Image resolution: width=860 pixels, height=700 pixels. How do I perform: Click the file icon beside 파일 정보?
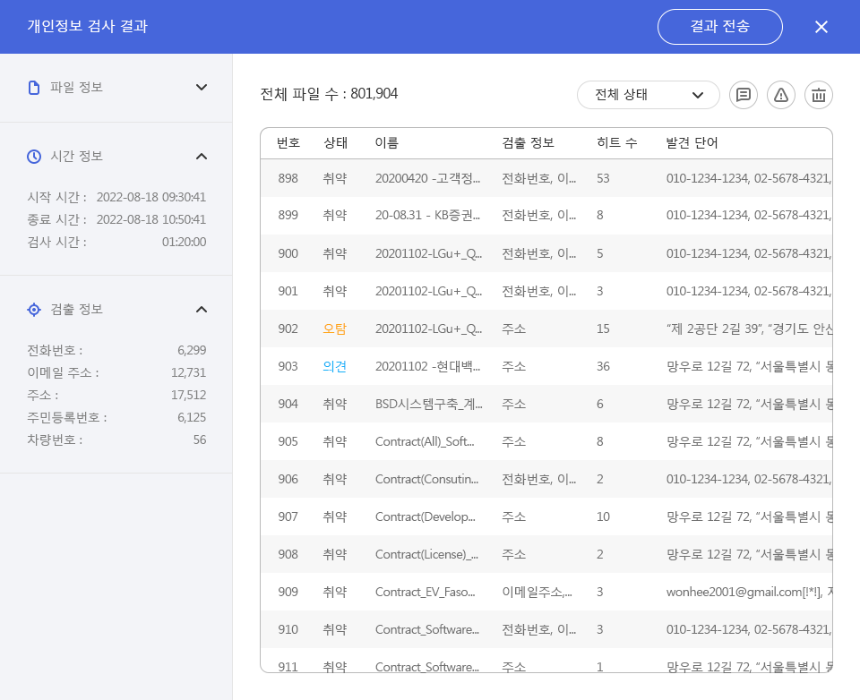point(34,88)
